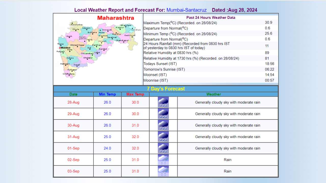The height and width of the screenshot is (183, 326).
Task: Click the 01-Sep moderate rain icon
Action: pyautogui.click(x=163, y=148)
